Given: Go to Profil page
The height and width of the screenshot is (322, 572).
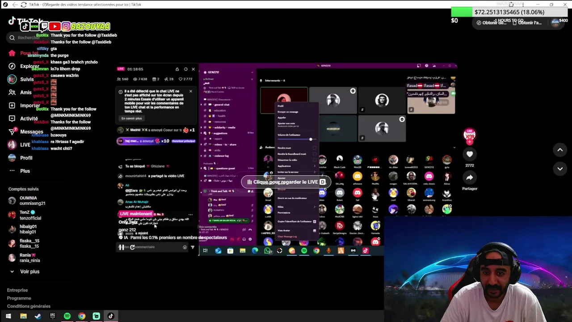Looking at the screenshot, I should pos(21,158).
